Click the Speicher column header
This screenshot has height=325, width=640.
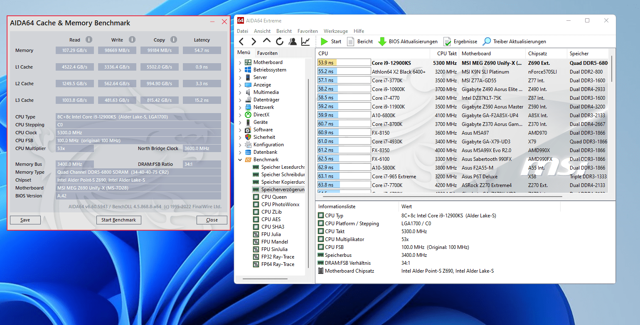pos(588,54)
